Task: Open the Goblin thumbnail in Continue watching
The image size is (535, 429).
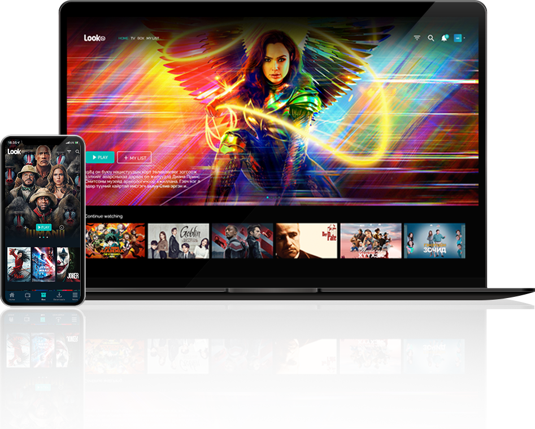Action: [179, 241]
